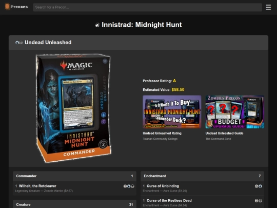This screenshot has height=208, width=277.
Task: Click the Precons logo icon
Action: (7, 7)
